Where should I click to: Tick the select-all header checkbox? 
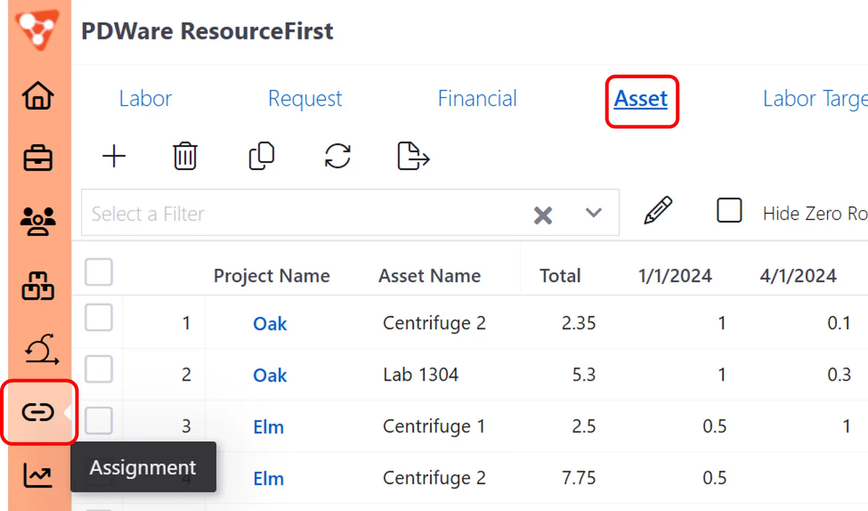[x=99, y=272]
